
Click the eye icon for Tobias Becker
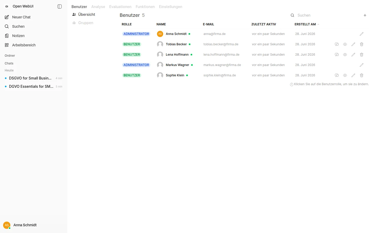pyautogui.click(x=345, y=44)
